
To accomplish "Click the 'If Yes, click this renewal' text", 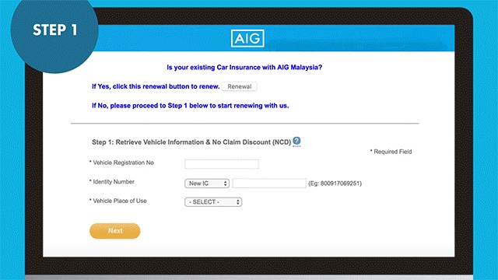I will coord(156,86).
